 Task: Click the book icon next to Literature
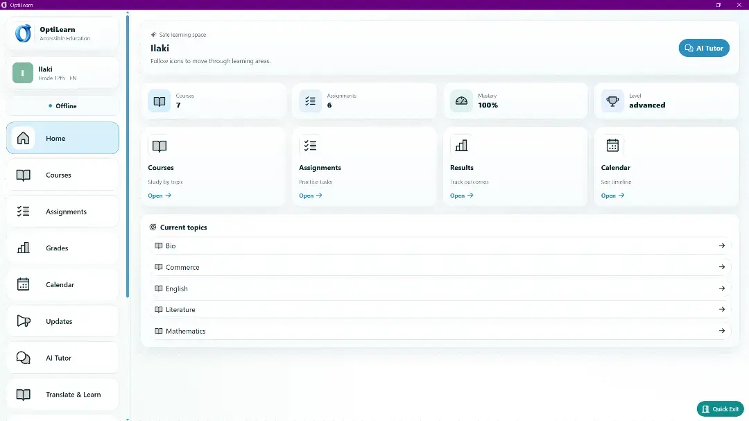coord(159,309)
